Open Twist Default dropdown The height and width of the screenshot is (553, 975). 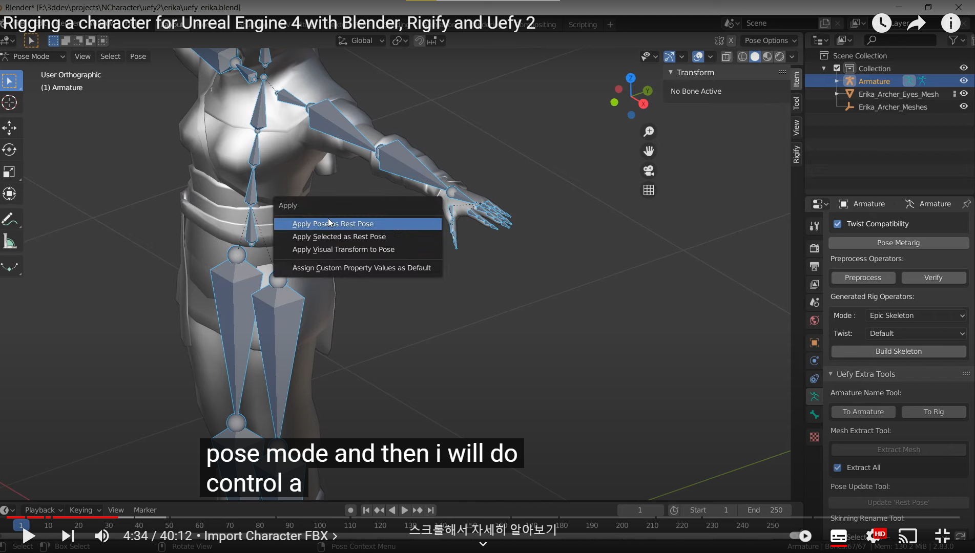916,333
